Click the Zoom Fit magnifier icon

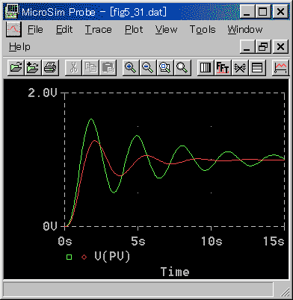click(x=182, y=67)
